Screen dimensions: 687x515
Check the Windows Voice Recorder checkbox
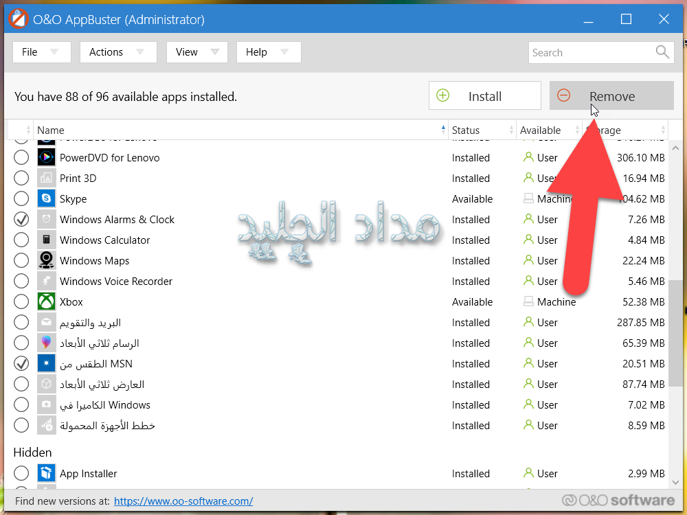pyautogui.click(x=21, y=281)
